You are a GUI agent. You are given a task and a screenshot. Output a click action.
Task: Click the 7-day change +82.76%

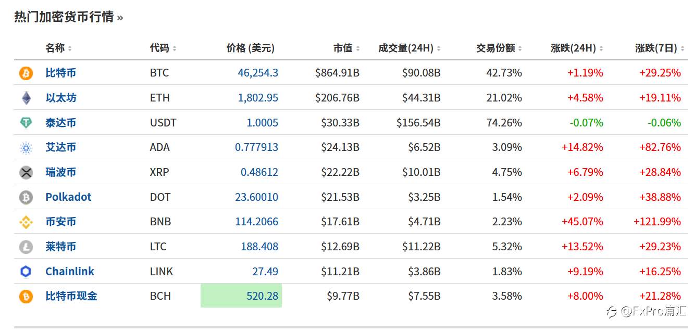click(660, 147)
